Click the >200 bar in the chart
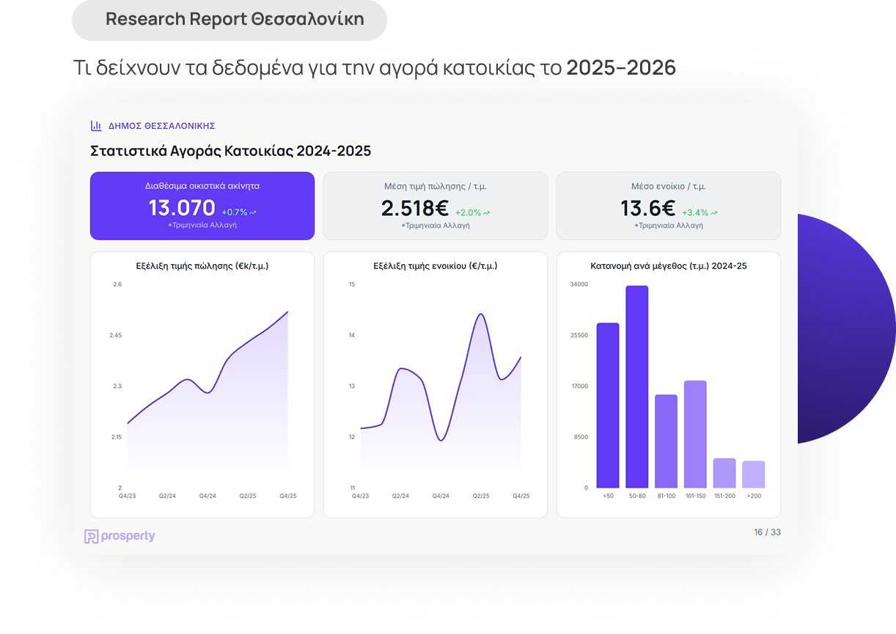The height and width of the screenshot is (634, 896). (x=753, y=474)
